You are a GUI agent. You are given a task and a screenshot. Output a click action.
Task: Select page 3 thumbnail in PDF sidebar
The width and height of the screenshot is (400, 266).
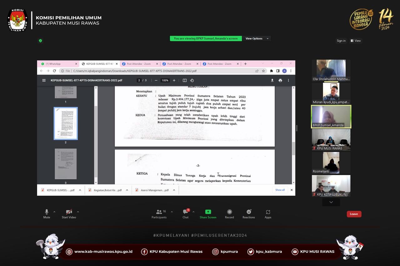(66, 164)
